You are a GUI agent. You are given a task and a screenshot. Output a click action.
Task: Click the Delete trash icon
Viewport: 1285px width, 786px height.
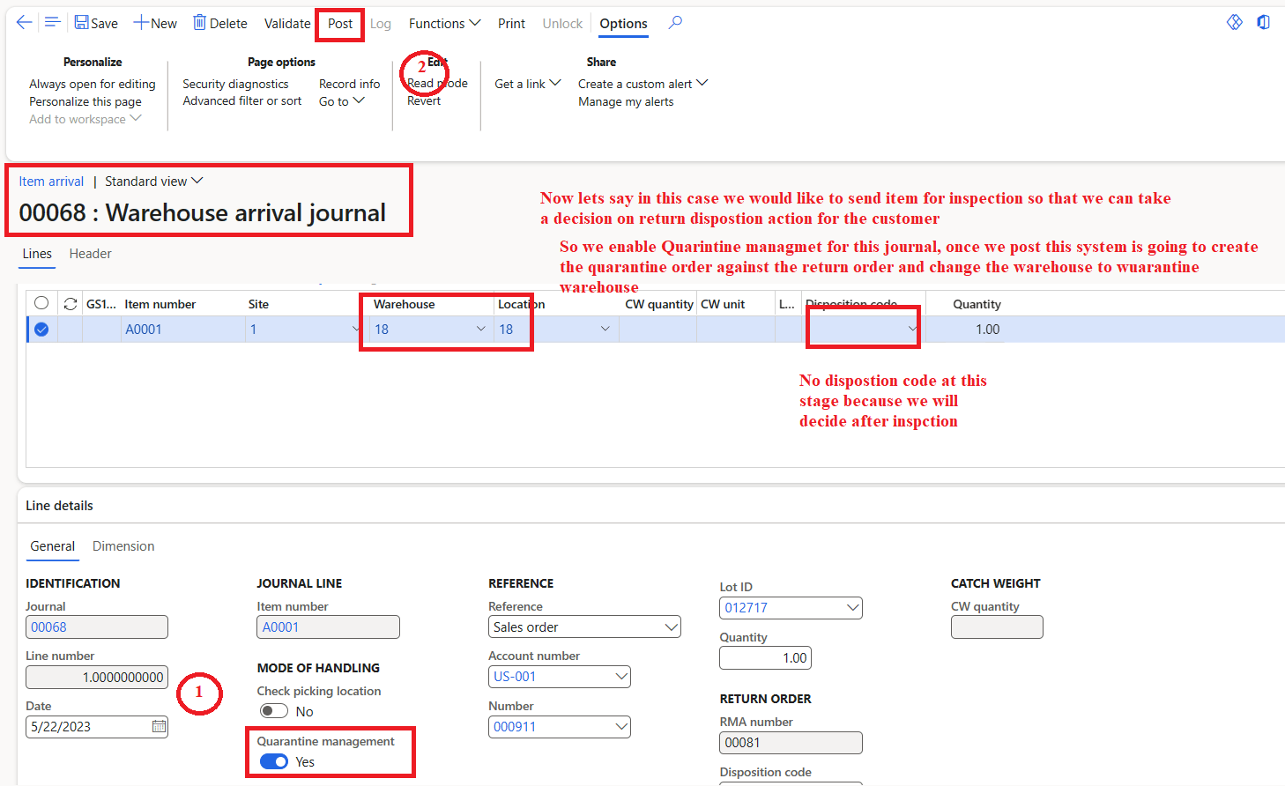(x=200, y=22)
